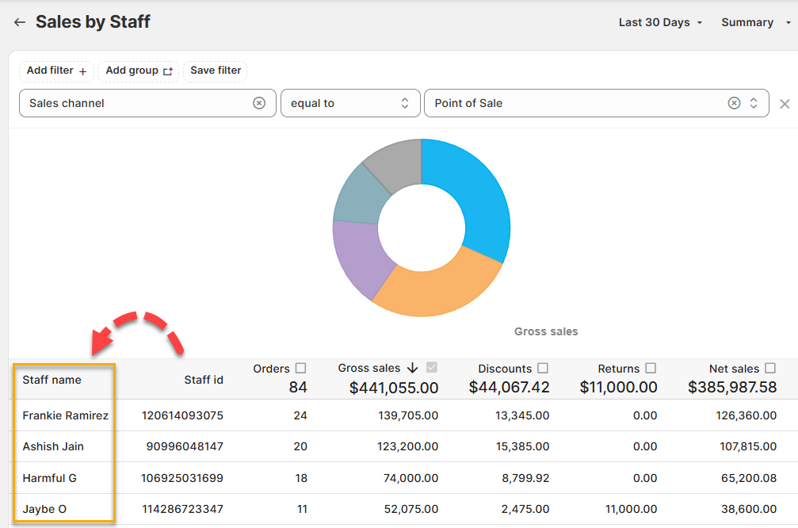Clear the Sales channel field with its X icon

tap(259, 103)
